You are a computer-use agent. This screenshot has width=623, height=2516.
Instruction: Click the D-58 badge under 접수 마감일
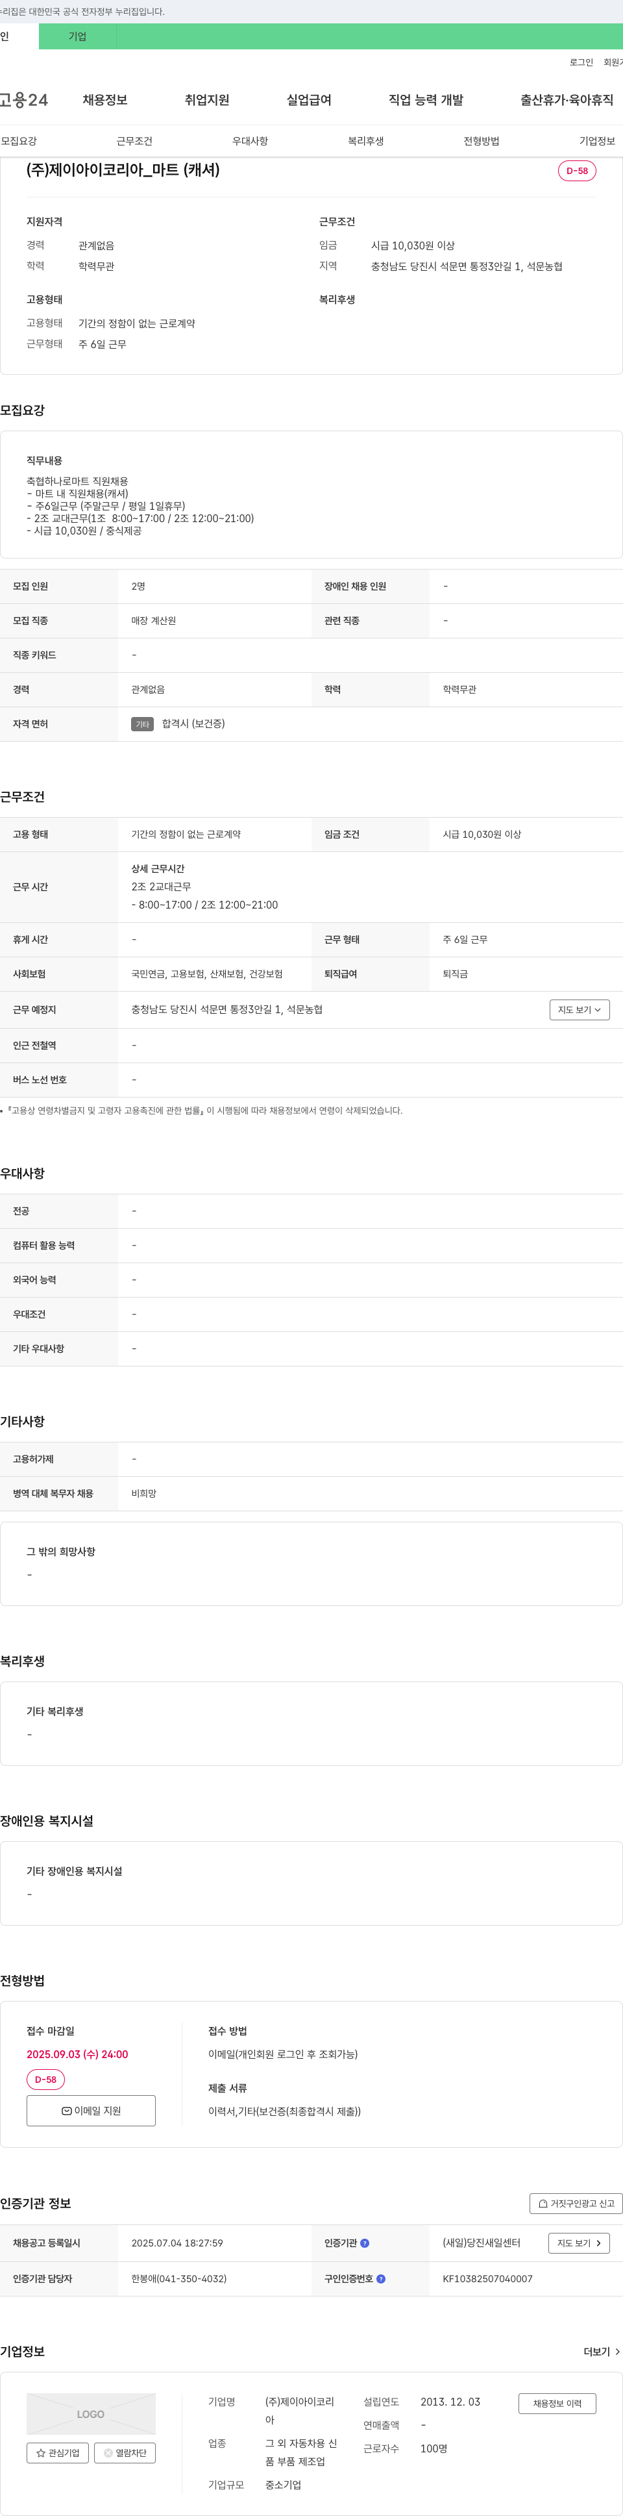[45, 2080]
